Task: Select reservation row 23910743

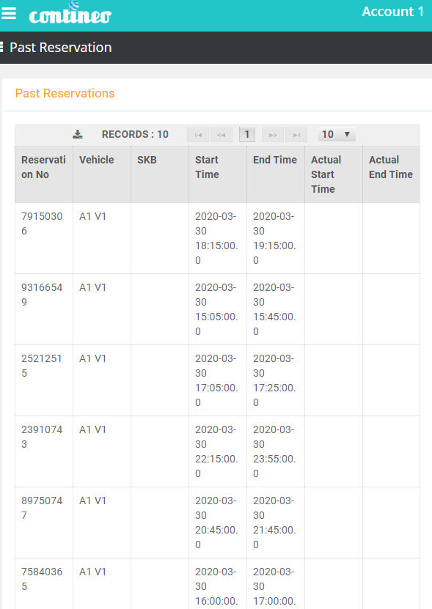Action: pos(217,451)
